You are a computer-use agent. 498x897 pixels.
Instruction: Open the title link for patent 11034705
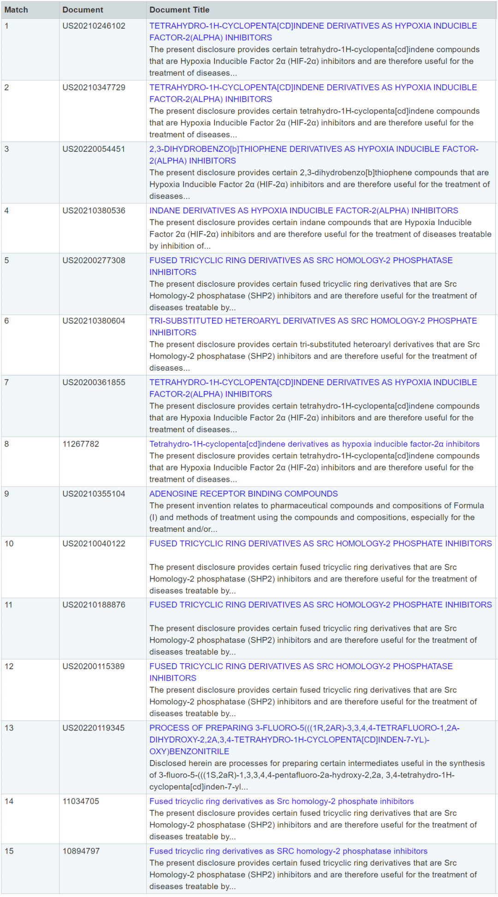[282, 802]
